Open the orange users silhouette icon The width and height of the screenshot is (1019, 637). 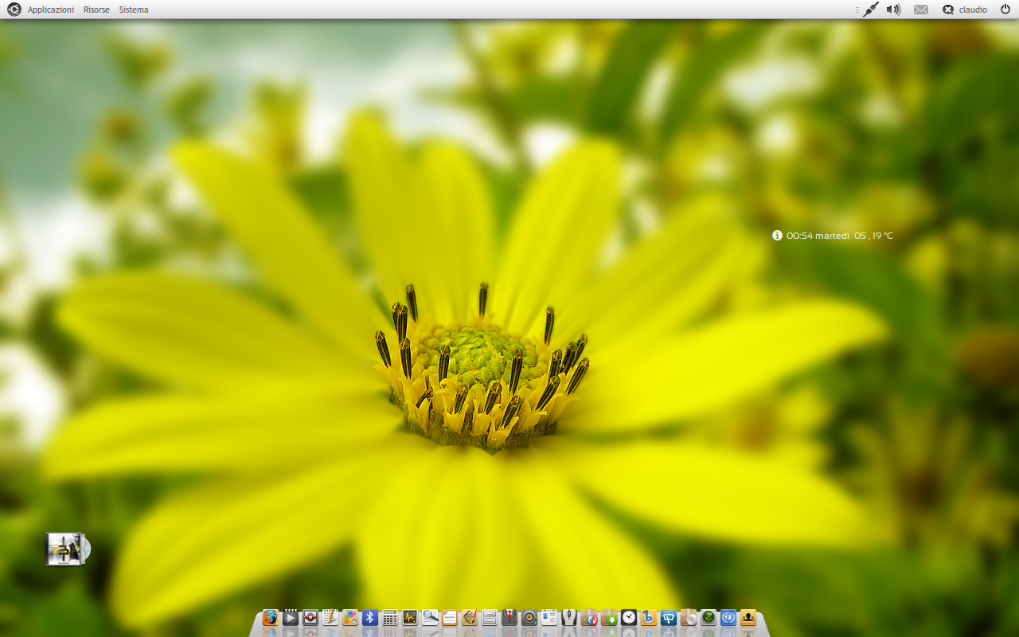(748, 618)
